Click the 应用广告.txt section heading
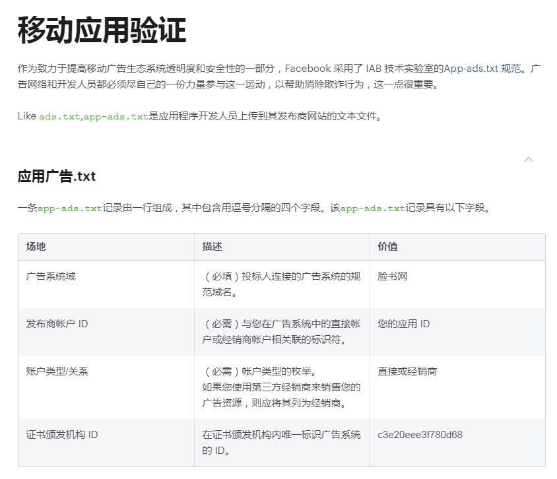Viewport: 557px width, 479px height. (x=57, y=176)
